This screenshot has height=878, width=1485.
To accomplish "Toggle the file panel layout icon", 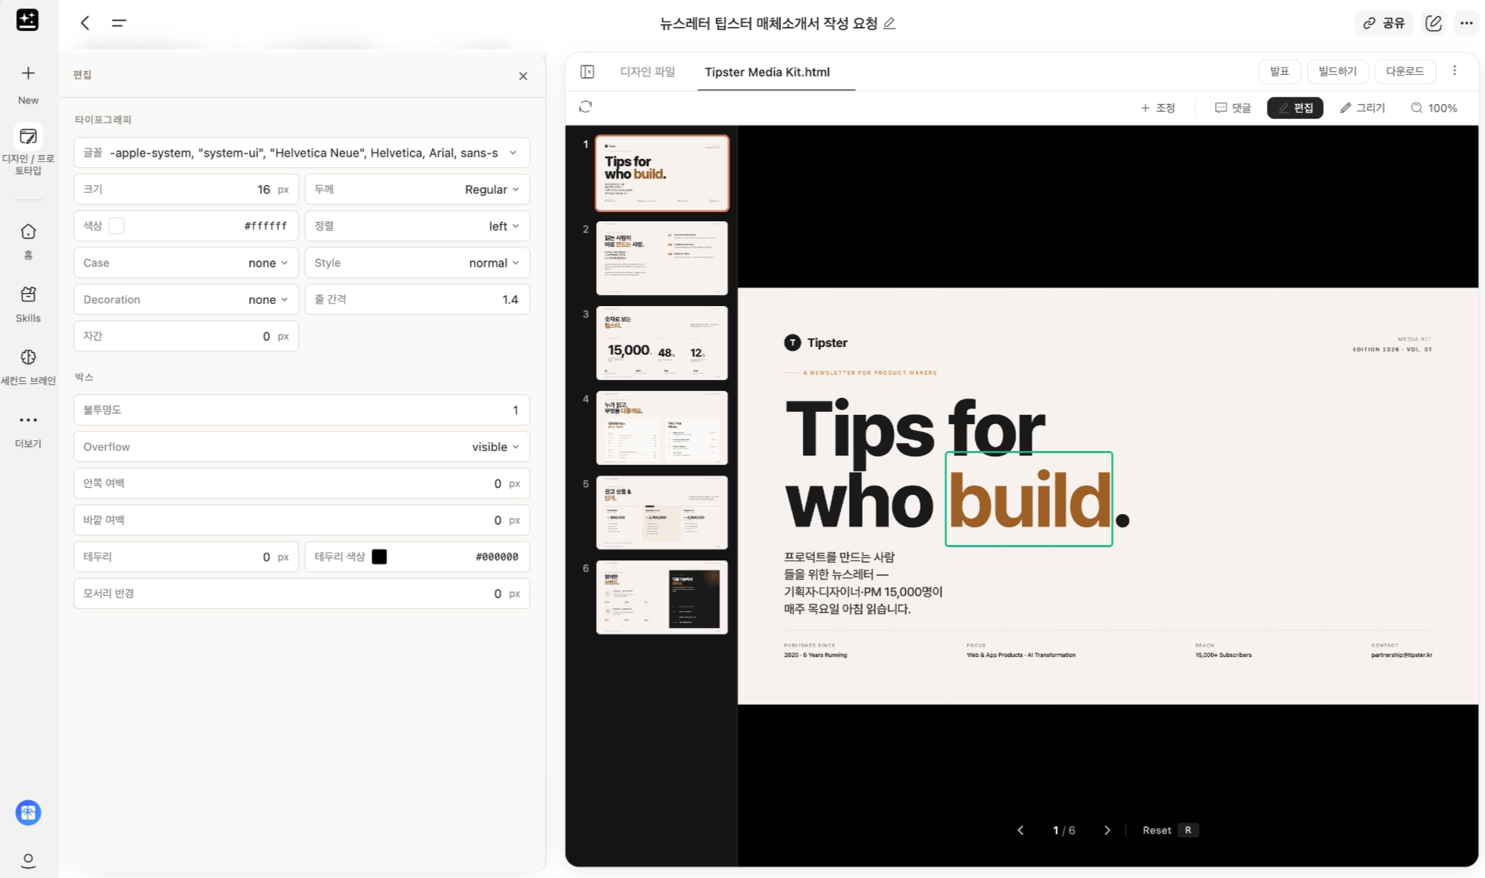I will [x=588, y=72].
